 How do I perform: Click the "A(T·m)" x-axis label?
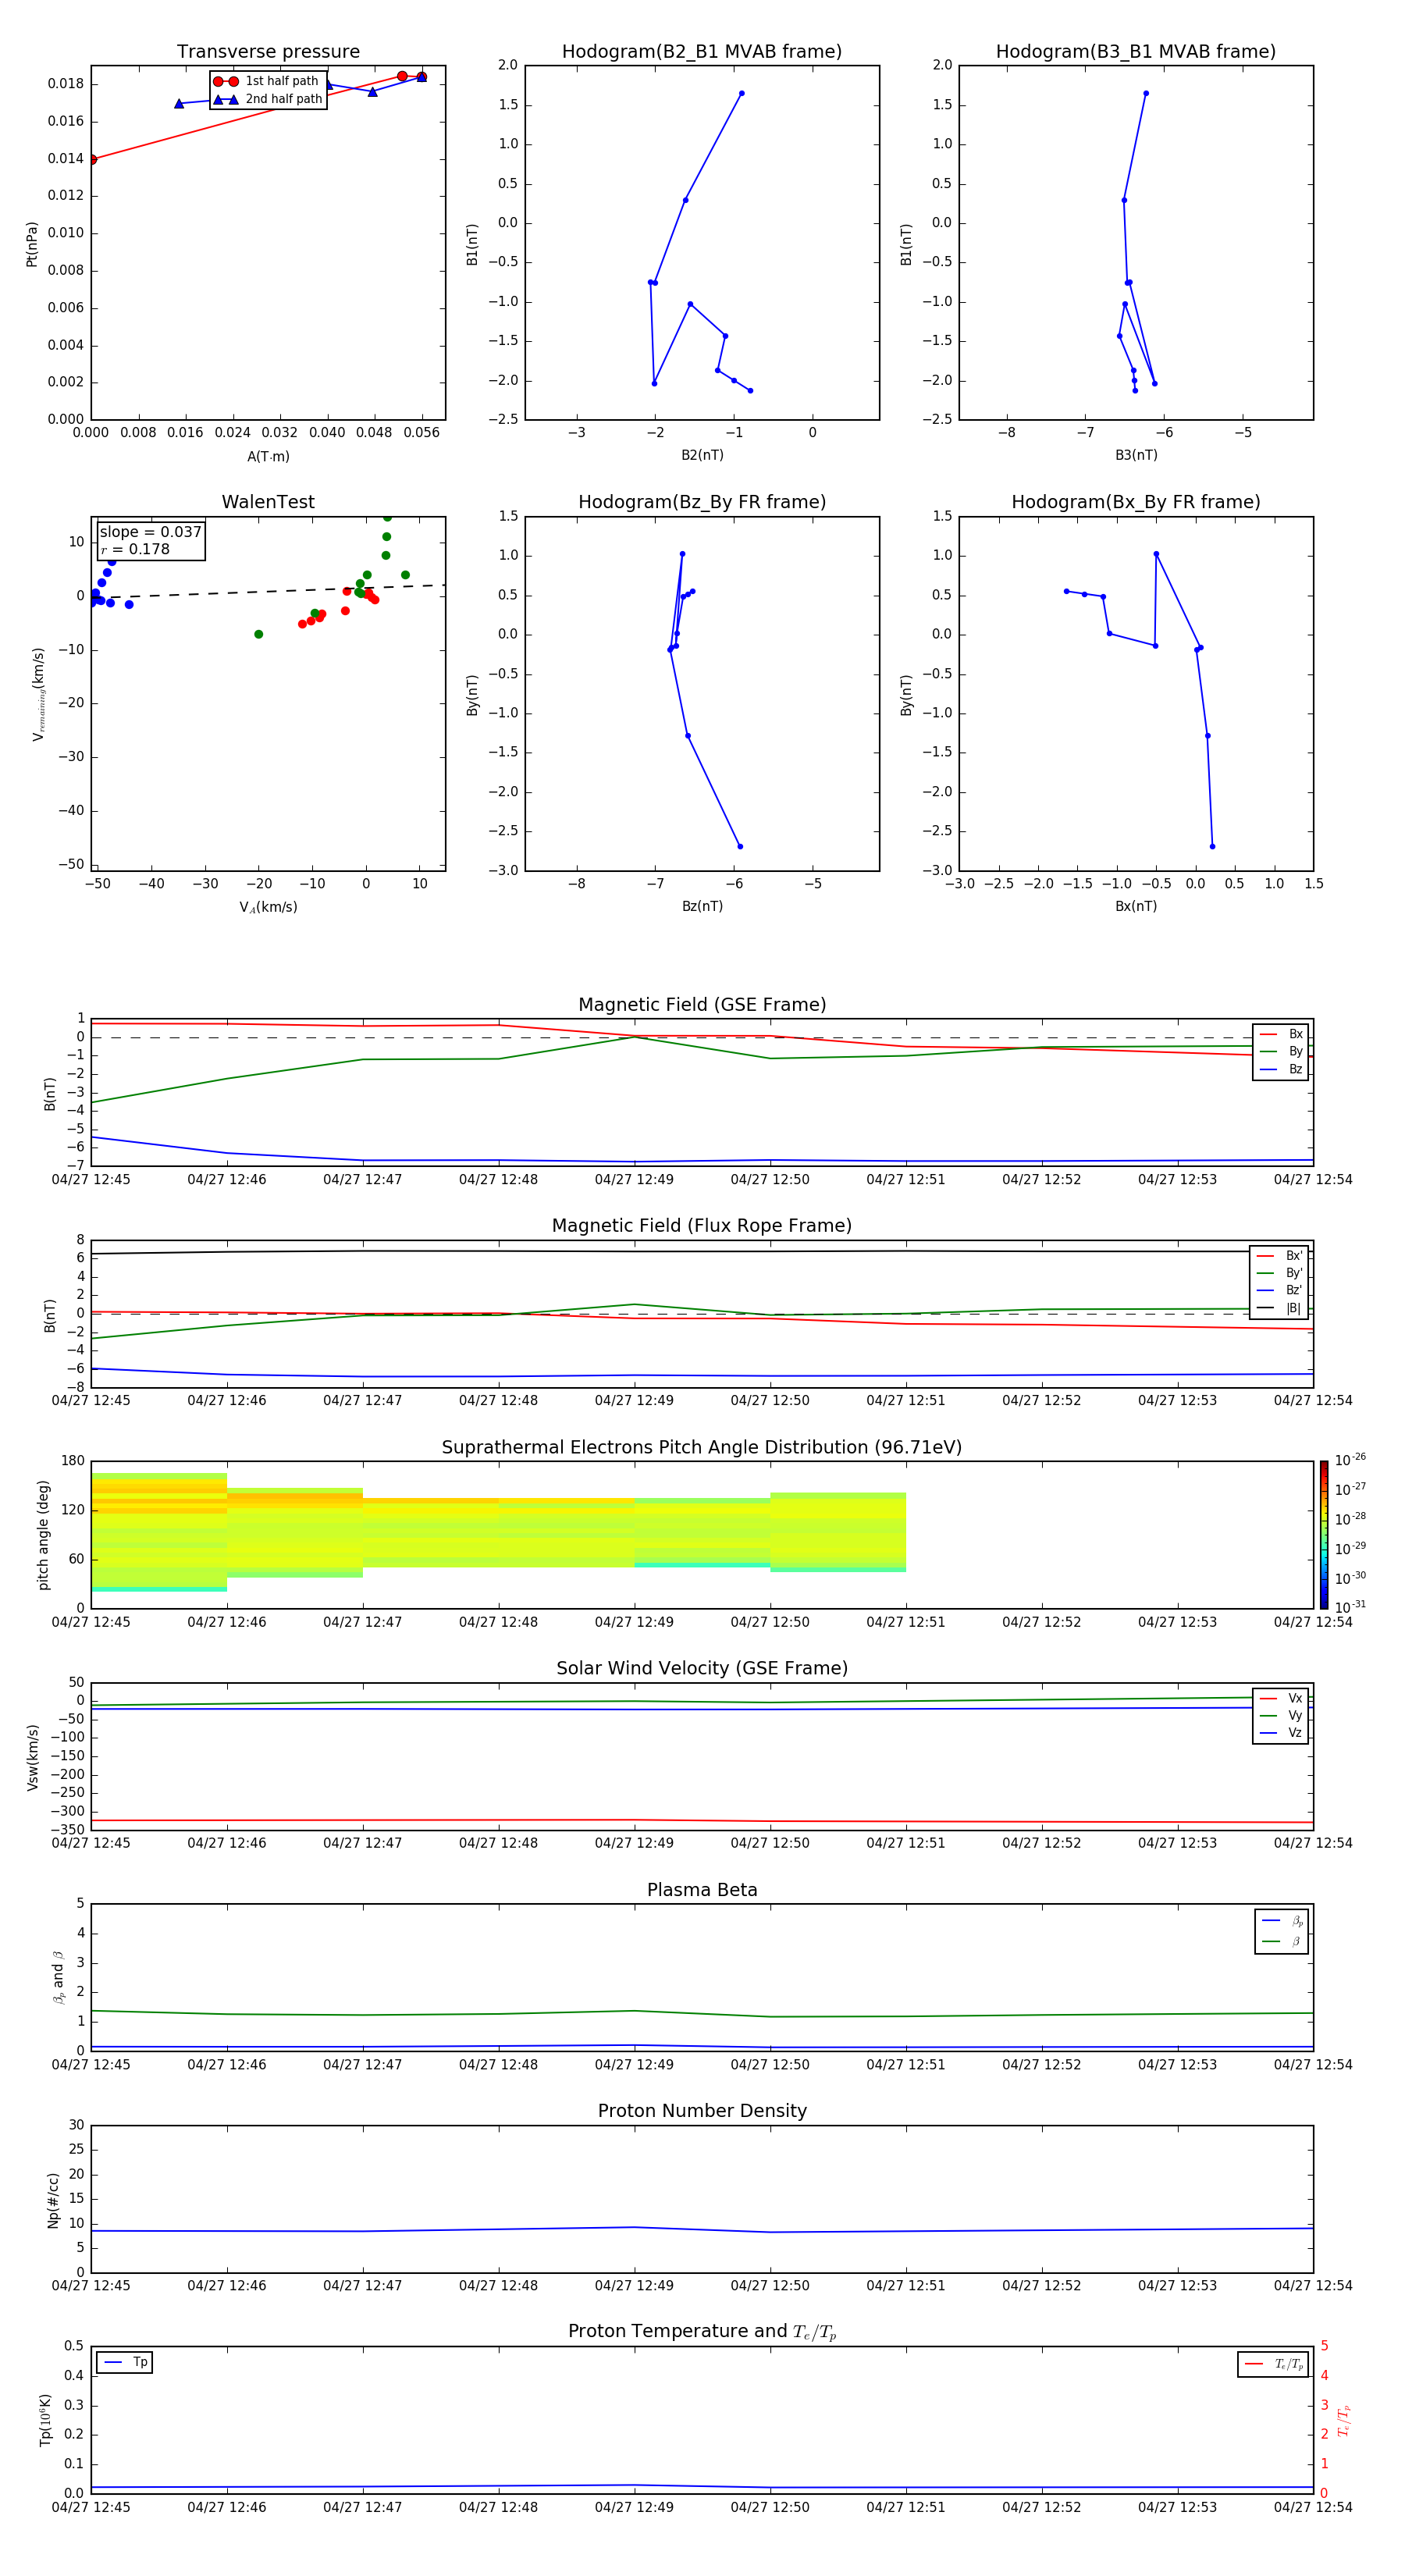[268, 456]
